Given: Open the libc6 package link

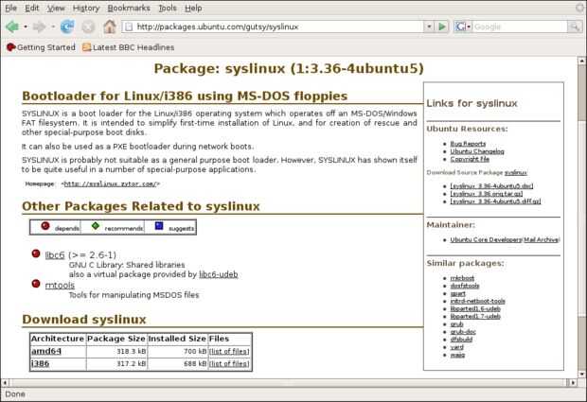Looking at the screenshot, I should pos(55,255).
